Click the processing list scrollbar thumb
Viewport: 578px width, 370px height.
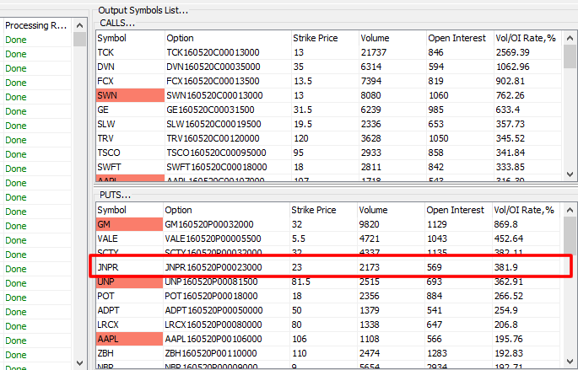[x=79, y=39]
